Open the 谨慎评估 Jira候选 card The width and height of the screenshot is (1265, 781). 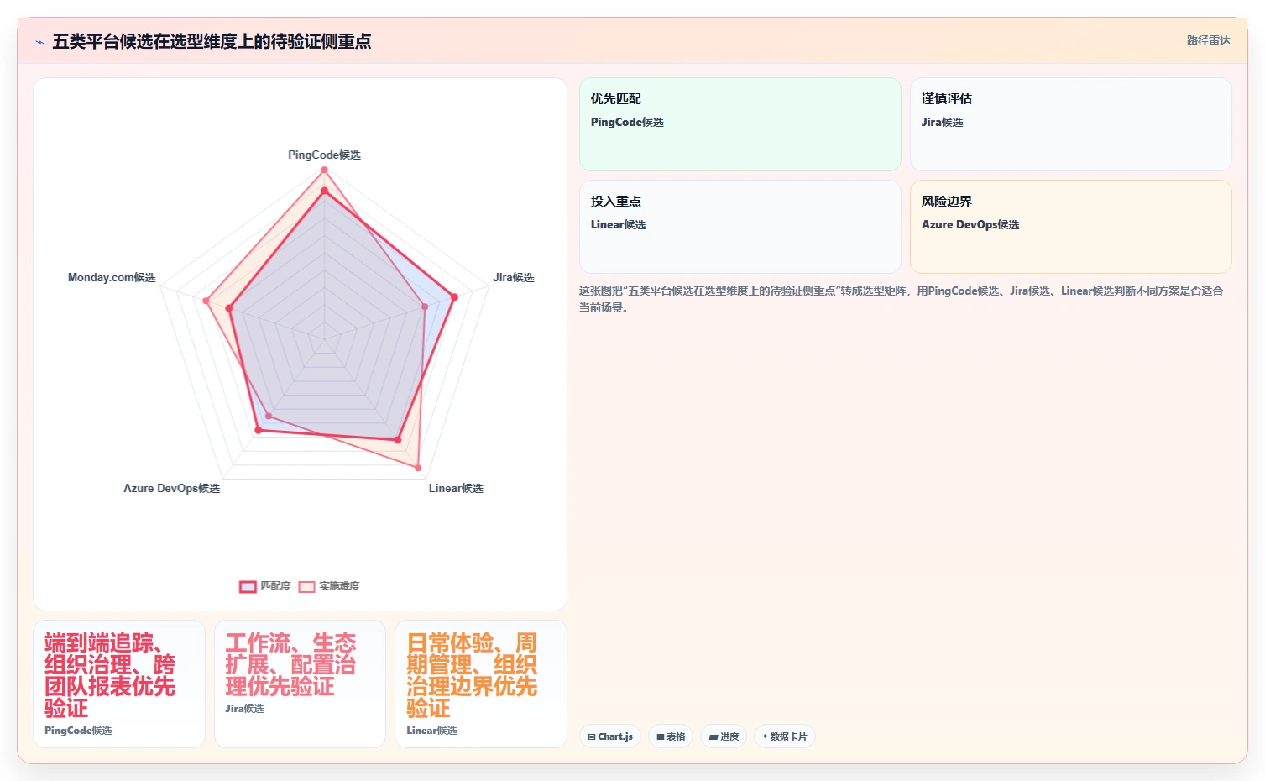(x=1071, y=124)
